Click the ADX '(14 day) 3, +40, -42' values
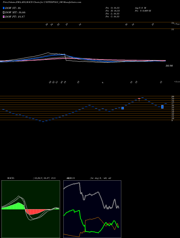Viewport: 180px width, 238px height. [100, 178]
